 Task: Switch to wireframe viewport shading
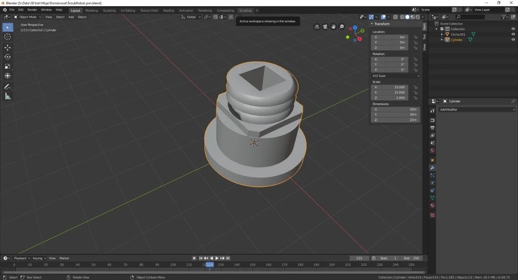click(402, 17)
